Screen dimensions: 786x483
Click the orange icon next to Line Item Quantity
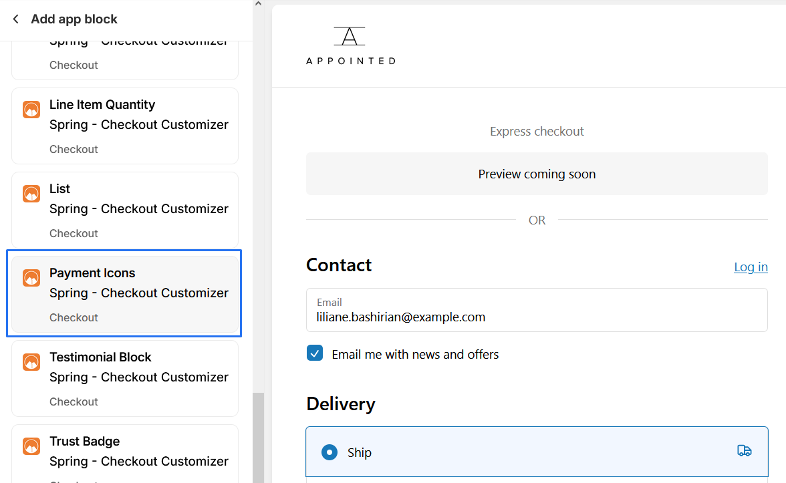(x=31, y=110)
